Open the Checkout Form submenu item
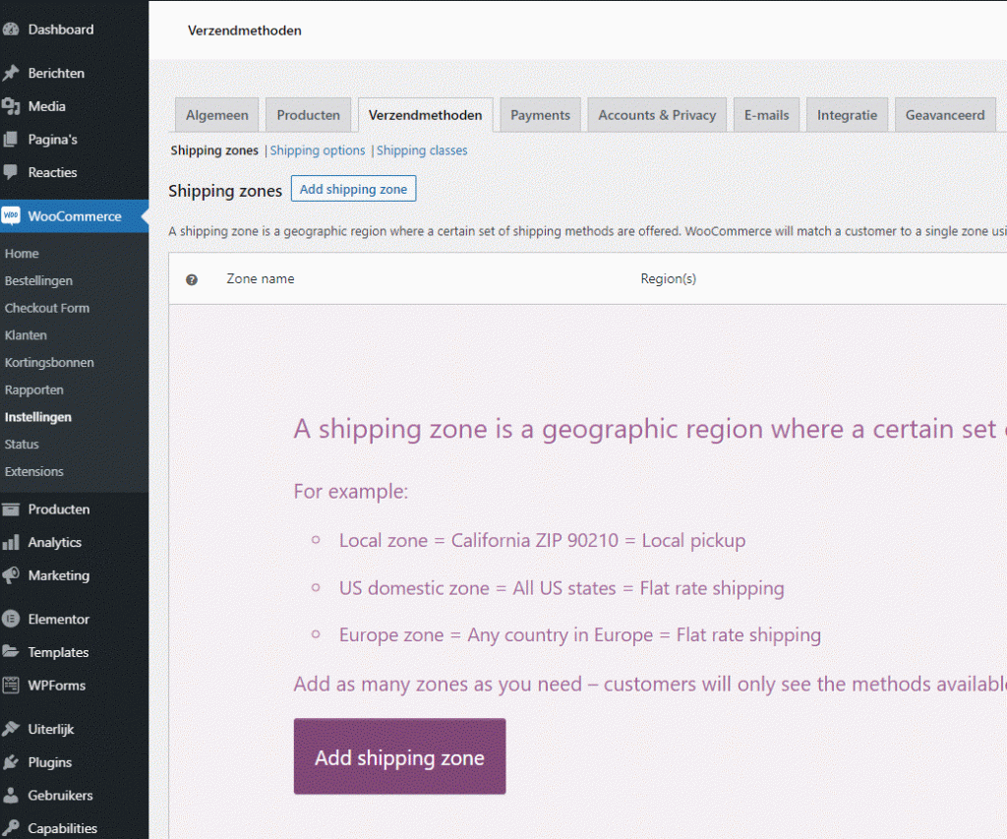1007x839 pixels. (x=47, y=309)
